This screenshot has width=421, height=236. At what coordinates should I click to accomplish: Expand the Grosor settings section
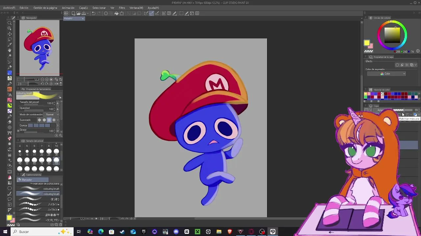18,130
